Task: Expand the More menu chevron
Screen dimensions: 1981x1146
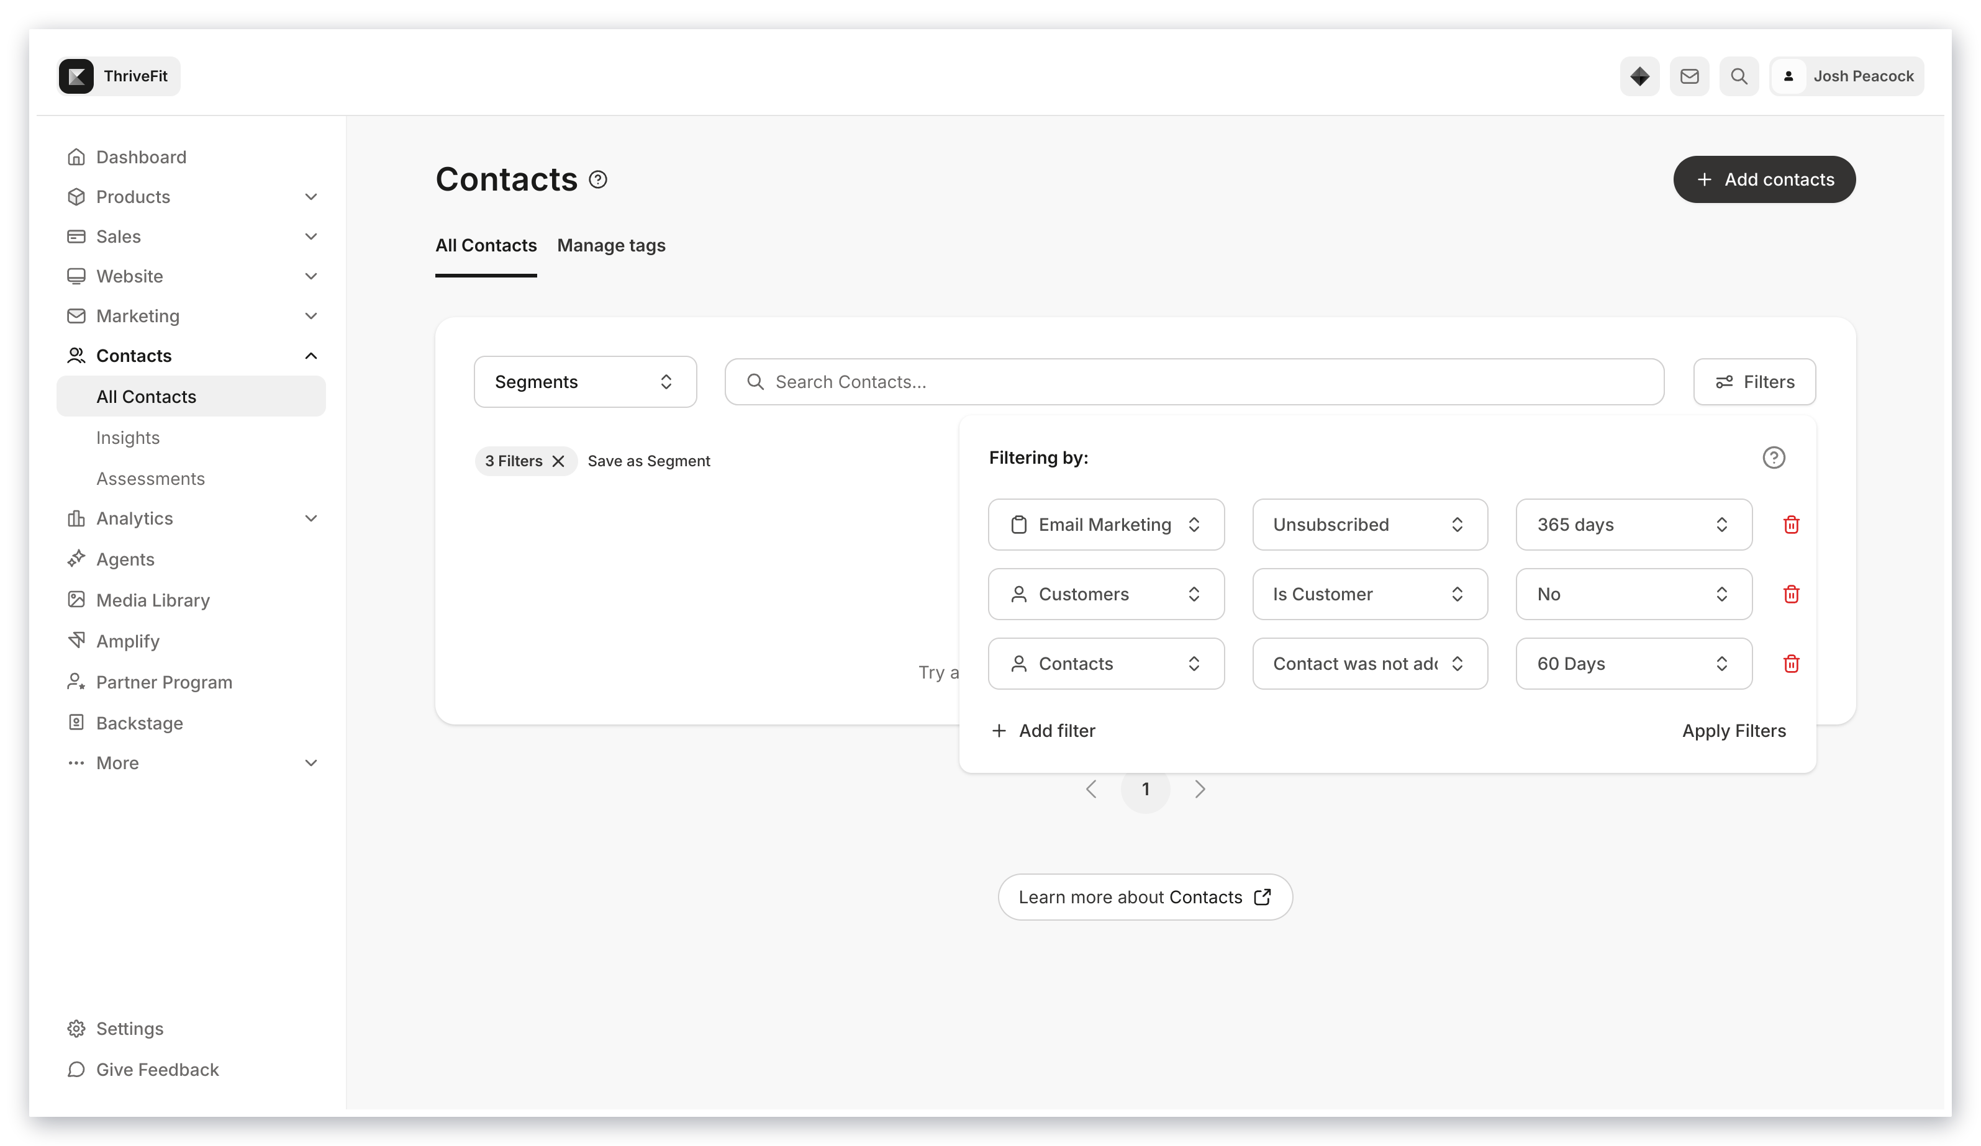Action: coord(311,763)
